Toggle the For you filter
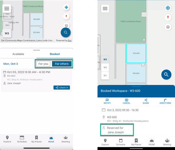175x150 pixels. (x=43, y=64)
